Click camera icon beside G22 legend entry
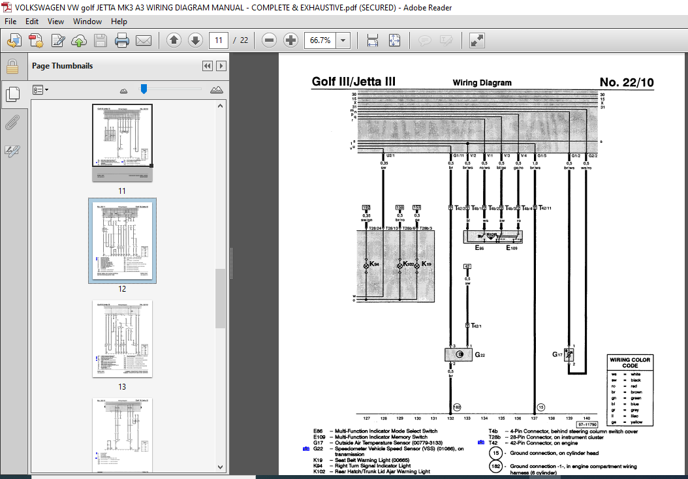Image resolution: width=688 pixels, height=479 pixels. point(306,449)
